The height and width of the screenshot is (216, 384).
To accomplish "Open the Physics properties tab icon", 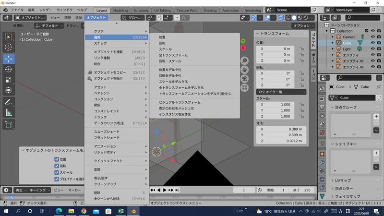I will pyautogui.click(x=322, y=179).
